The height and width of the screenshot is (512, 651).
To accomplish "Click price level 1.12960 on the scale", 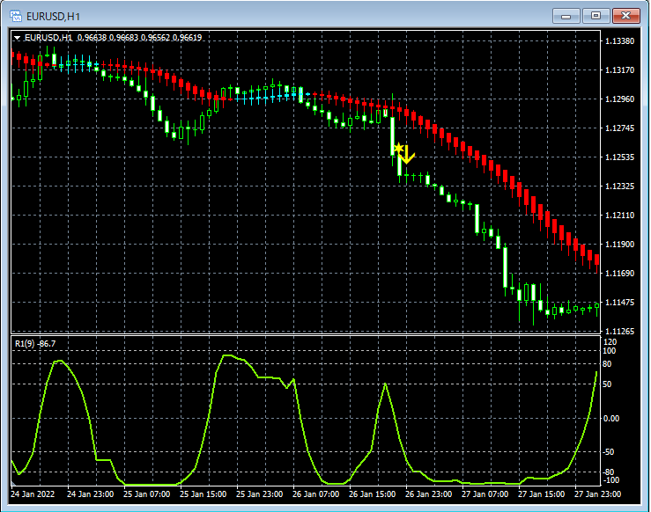I will point(620,99).
